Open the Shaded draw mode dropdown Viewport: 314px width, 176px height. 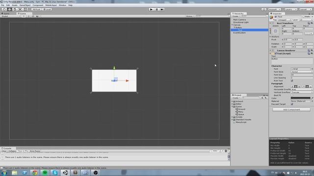click(x=10, y=16)
